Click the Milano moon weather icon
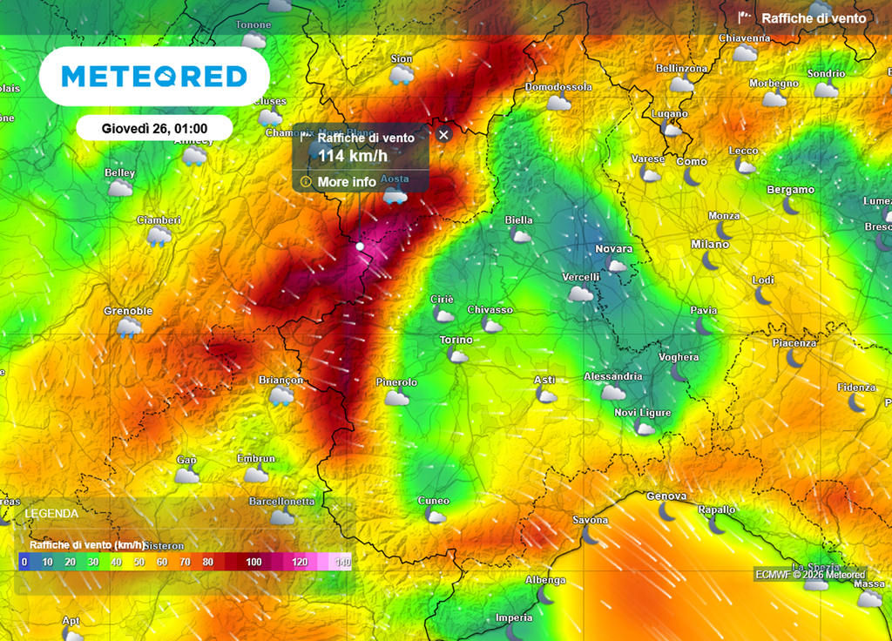 coord(711,260)
